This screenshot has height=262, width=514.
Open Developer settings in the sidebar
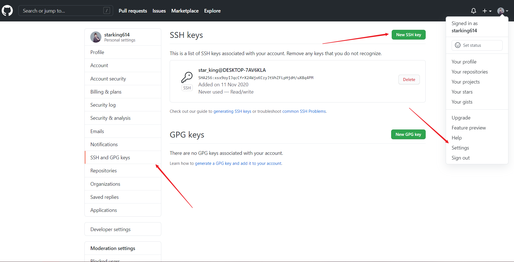(110, 229)
